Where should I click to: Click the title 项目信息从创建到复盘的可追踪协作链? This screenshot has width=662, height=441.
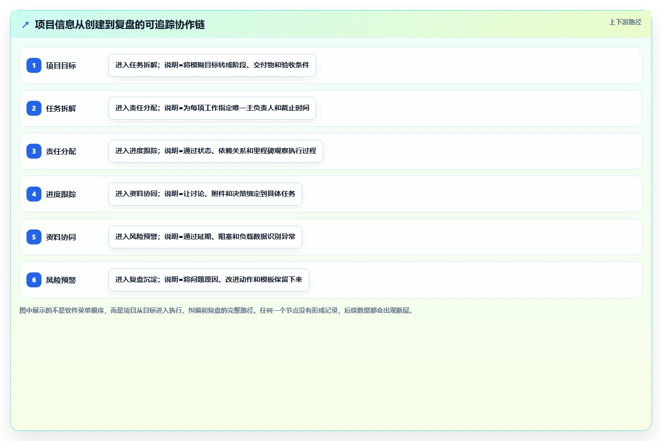pyautogui.click(x=120, y=24)
